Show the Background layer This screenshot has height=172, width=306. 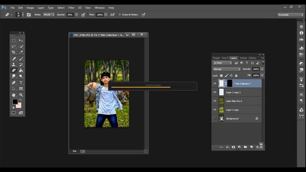[215, 118]
